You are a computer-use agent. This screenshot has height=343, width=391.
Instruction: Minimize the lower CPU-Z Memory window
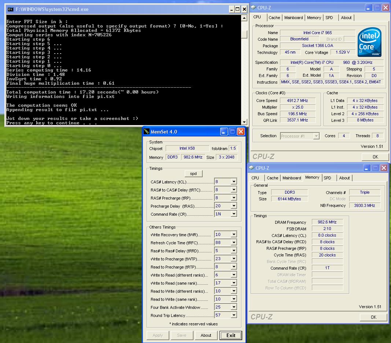coord(366,168)
